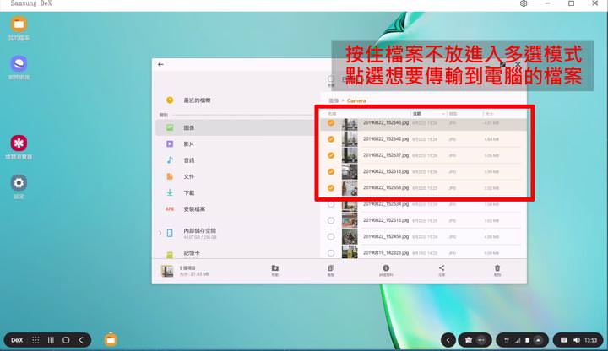
Task: Open Details via the info icon
Action: click(386, 270)
